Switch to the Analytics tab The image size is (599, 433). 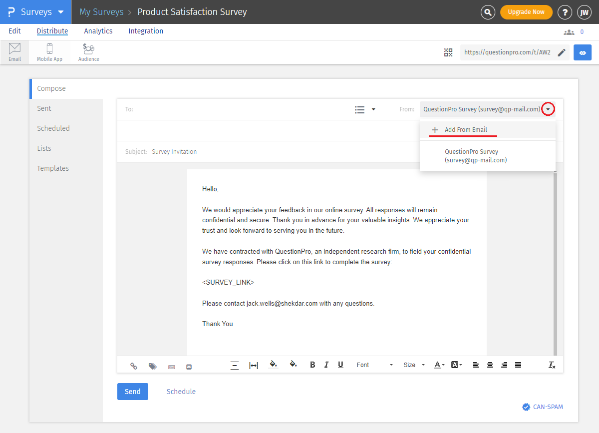pos(98,31)
